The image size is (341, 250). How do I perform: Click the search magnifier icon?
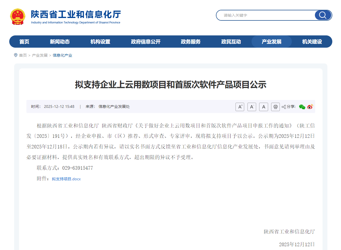(323, 15)
